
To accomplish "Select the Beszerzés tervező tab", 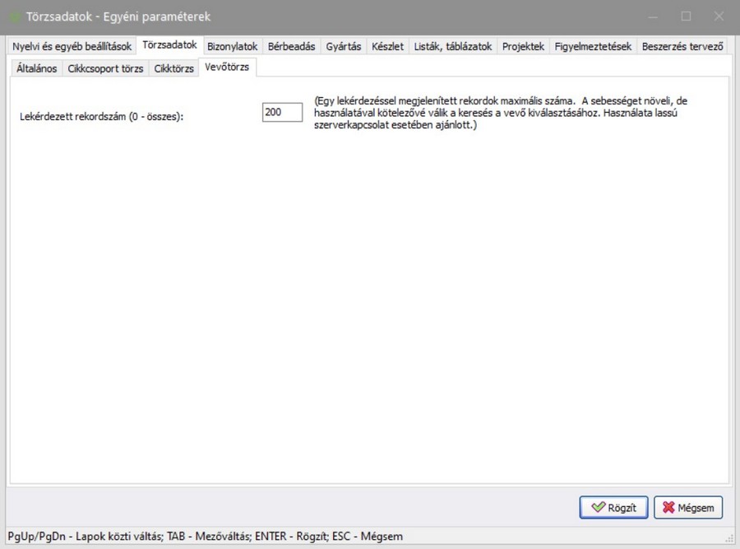I will 682,47.
